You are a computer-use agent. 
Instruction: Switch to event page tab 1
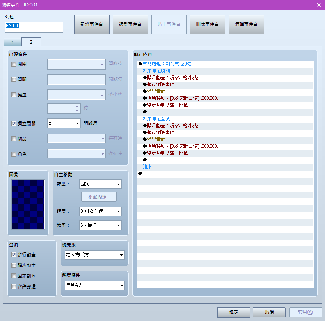pos(13,42)
